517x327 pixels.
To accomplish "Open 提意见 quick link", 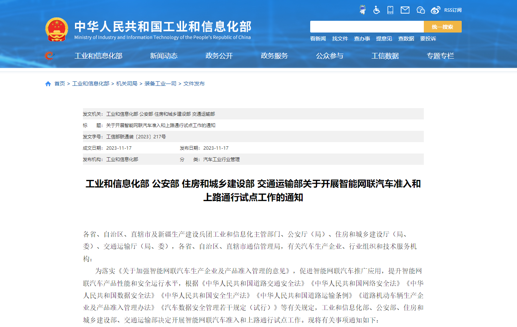I will 384,39.
